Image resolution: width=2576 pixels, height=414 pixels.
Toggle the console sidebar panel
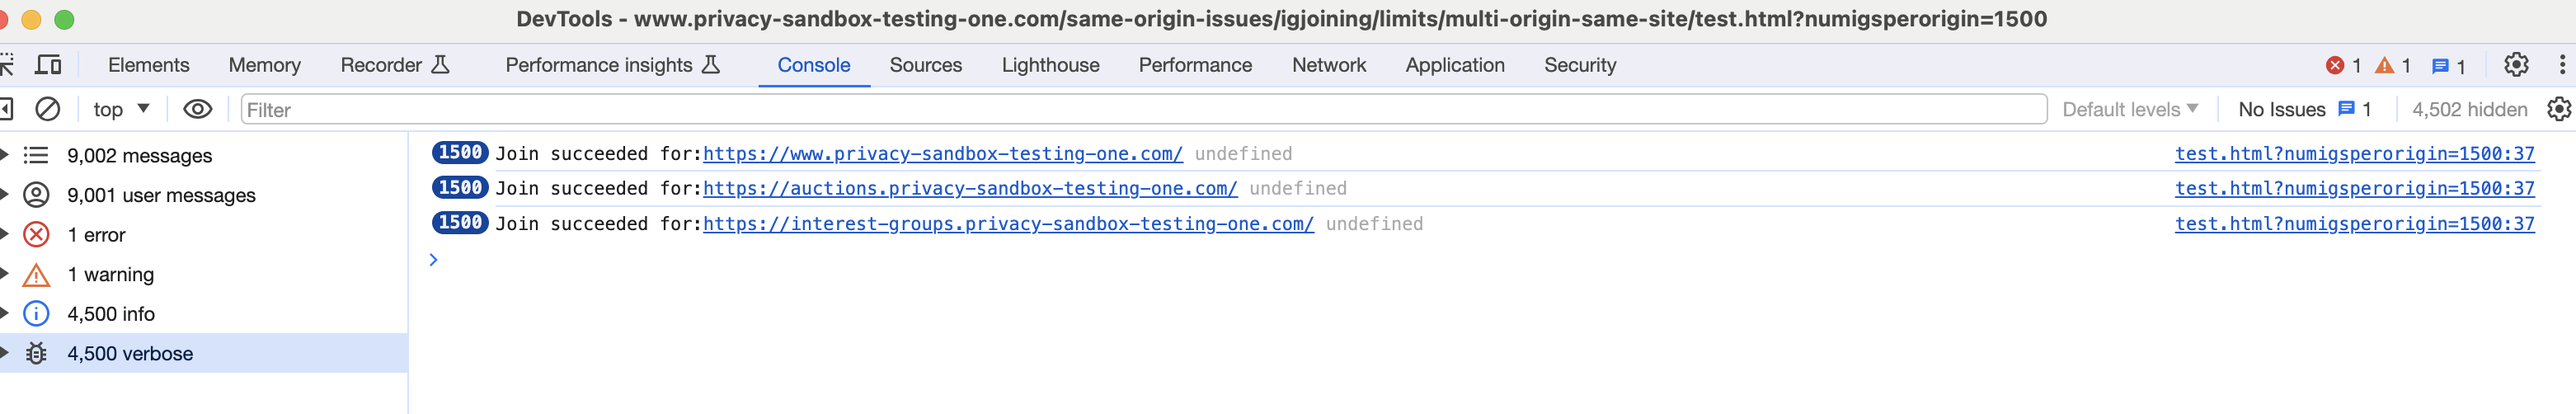pyautogui.click(x=6, y=109)
